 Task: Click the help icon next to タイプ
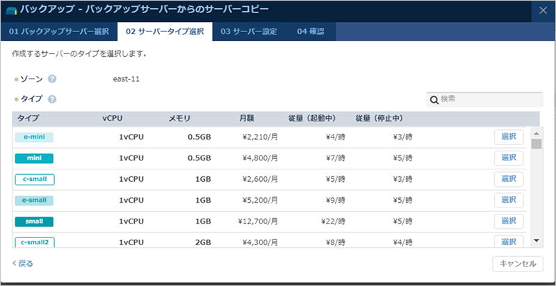[52, 99]
